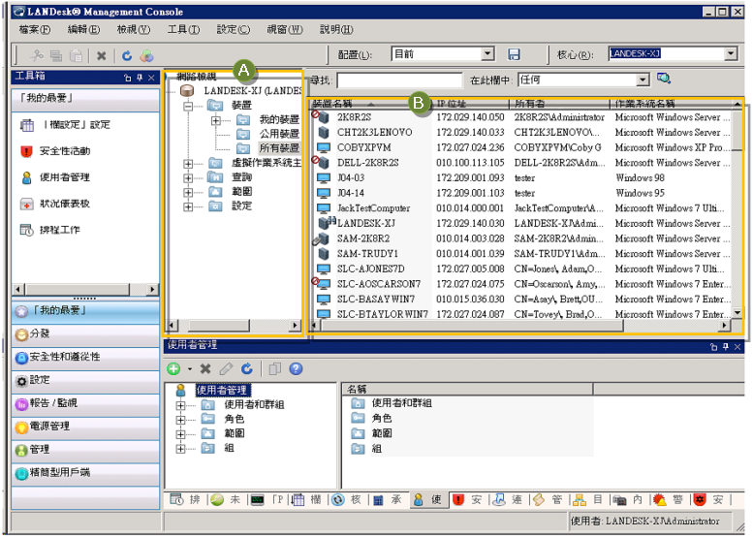The image size is (753, 538).
Task: Open the 配置 dropdown showing 目前
Action: pyautogui.click(x=487, y=54)
